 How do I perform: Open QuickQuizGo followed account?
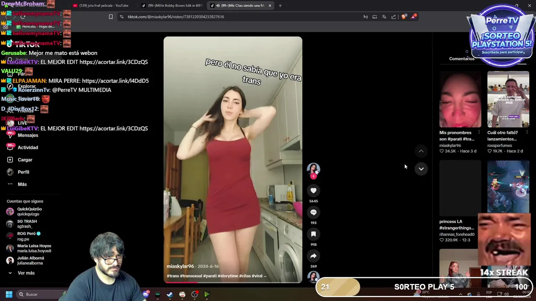tap(24, 212)
